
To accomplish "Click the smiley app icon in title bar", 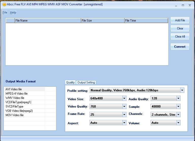I will coord(4,5).
